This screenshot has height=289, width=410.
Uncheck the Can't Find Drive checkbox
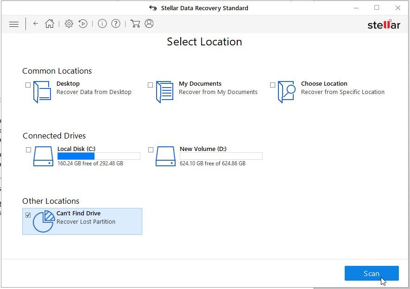point(28,215)
